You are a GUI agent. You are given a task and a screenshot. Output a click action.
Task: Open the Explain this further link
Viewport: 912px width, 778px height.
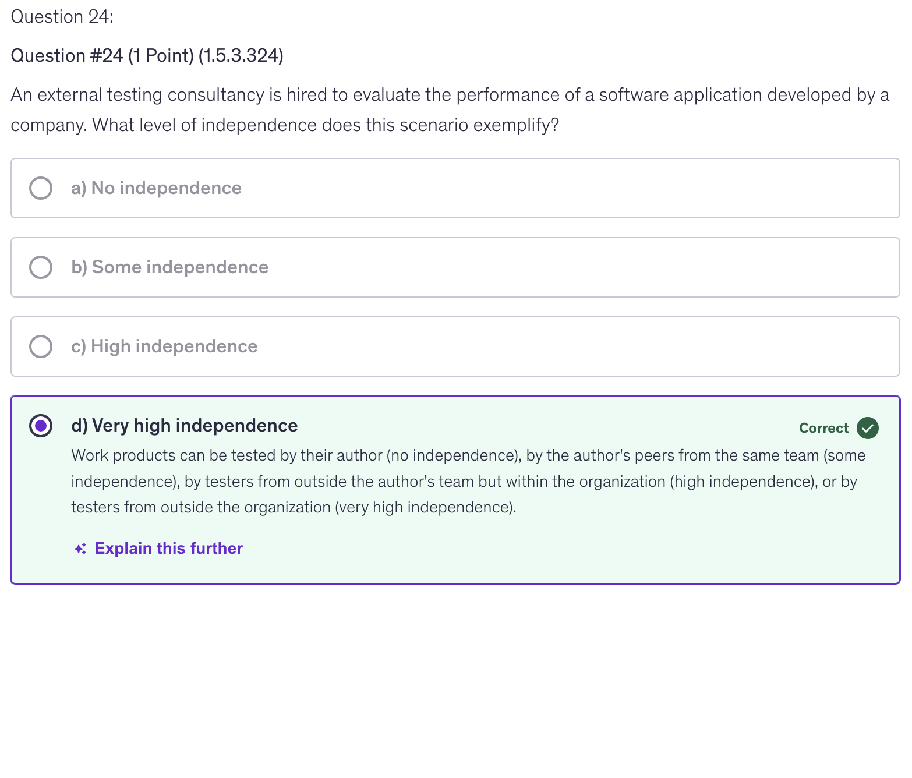point(168,549)
